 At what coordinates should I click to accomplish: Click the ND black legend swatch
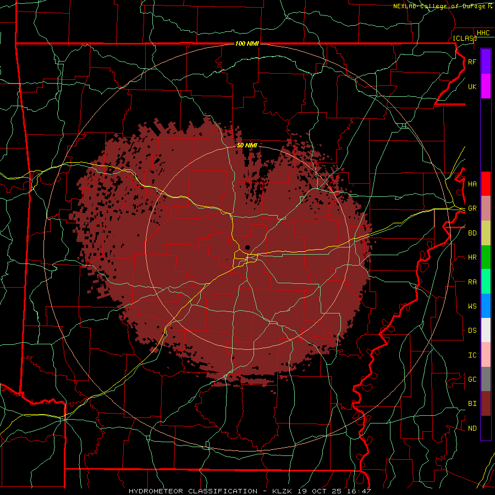tap(486, 428)
